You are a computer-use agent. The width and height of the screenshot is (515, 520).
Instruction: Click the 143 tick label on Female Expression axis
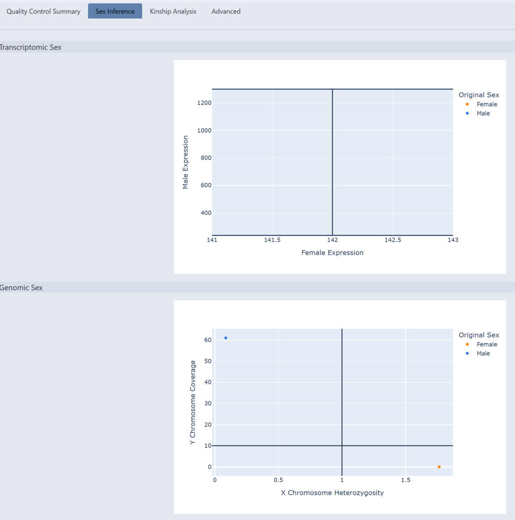click(x=453, y=240)
